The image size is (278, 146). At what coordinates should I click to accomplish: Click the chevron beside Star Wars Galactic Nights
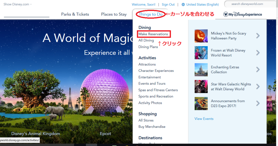pyautogui.click(x=258, y=86)
